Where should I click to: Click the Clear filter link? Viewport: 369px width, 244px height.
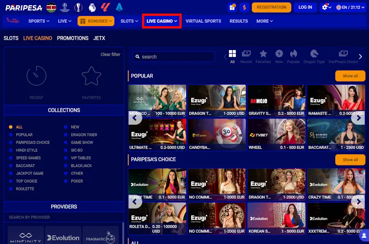pyautogui.click(x=110, y=54)
